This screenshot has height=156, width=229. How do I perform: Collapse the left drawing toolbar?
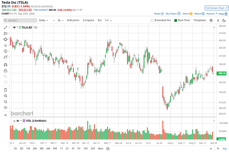[5, 115]
